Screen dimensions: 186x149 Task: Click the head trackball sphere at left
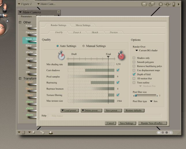point(2,29)
